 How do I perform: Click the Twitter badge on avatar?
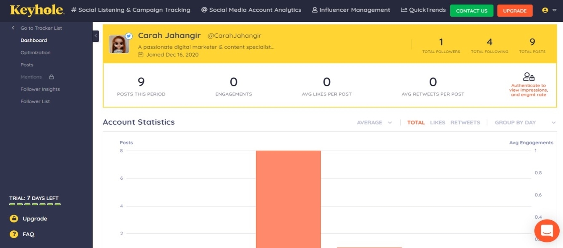[x=128, y=36]
